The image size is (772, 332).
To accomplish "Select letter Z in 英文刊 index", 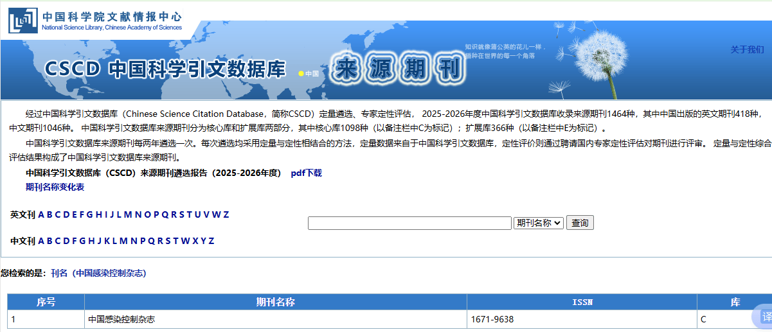I will pyautogui.click(x=226, y=214).
